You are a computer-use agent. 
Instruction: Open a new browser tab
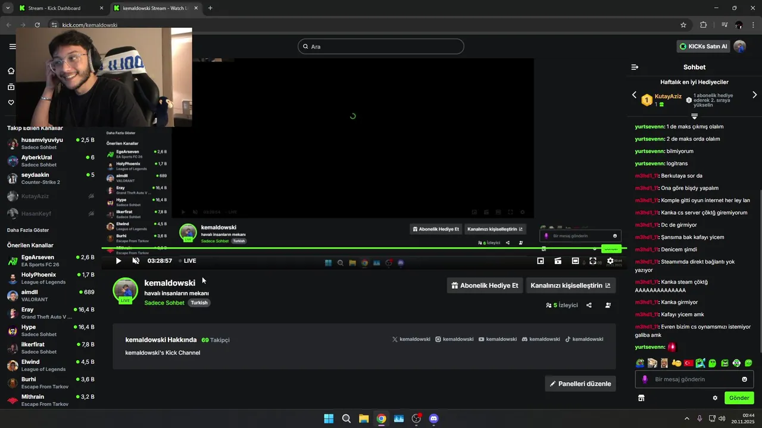(x=210, y=8)
